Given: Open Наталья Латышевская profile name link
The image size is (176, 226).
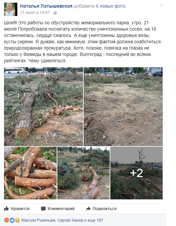Looking at the screenshot, I should (x=46, y=6).
